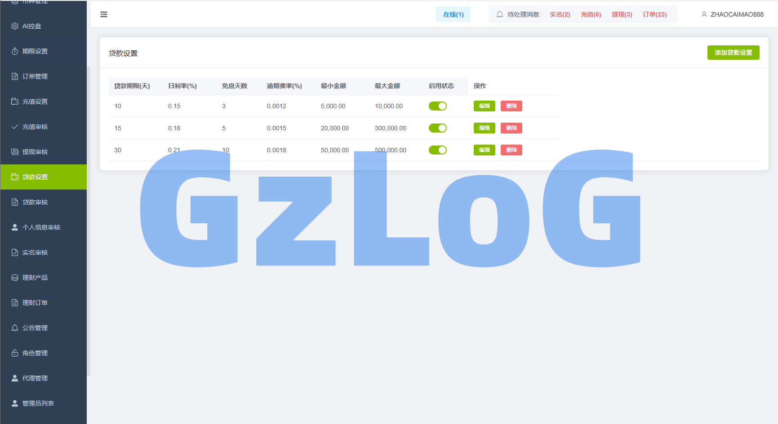778x424 pixels.
Task: Delete the 15-day loan setting
Action: pyautogui.click(x=511, y=128)
